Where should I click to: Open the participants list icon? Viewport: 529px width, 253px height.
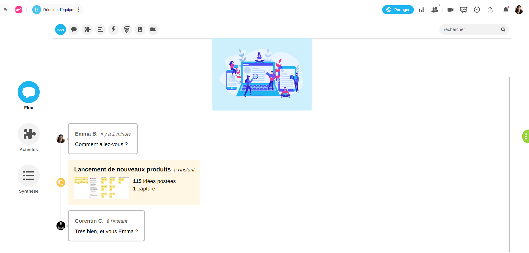click(435, 10)
